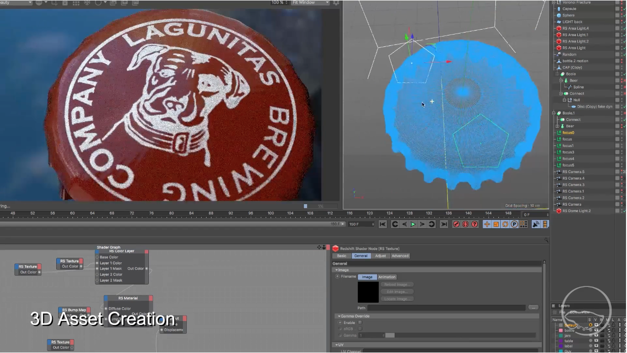Toggle parameter keyframe recording (P) icon
The image size is (627, 353).
click(x=514, y=224)
